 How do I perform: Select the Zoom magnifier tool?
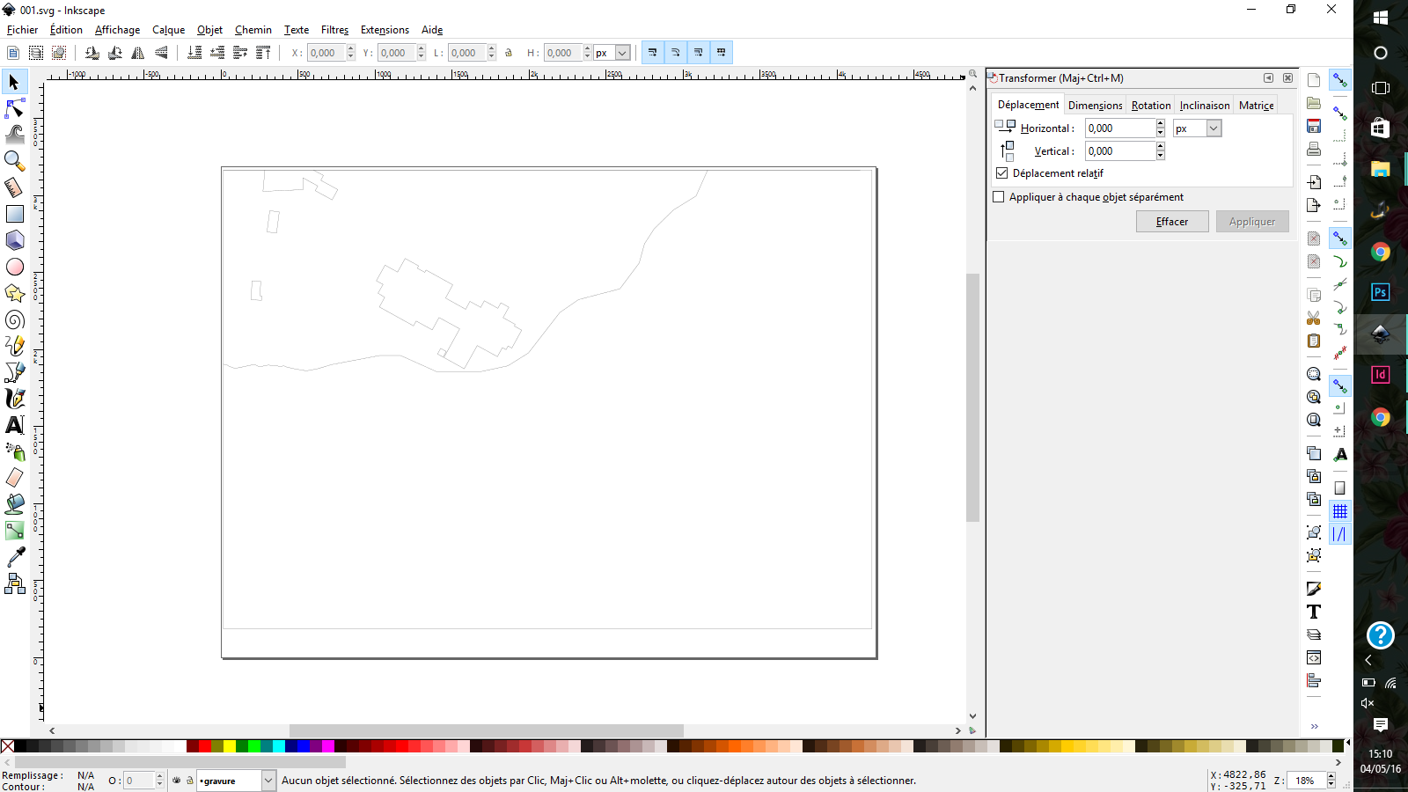[x=15, y=161]
